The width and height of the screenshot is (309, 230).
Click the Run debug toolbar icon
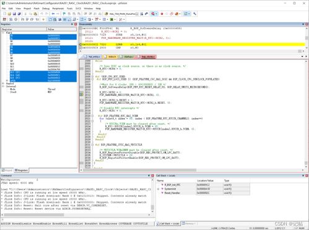[x=11, y=19]
